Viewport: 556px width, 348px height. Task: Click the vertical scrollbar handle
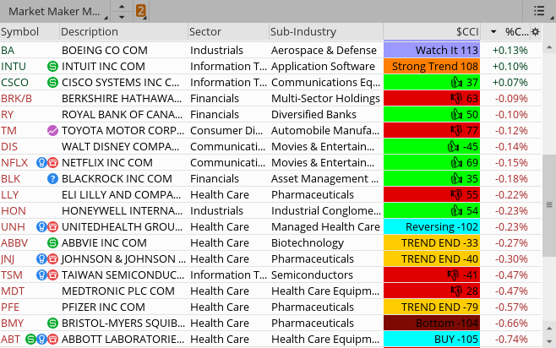pyautogui.click(x=550, y=204)
